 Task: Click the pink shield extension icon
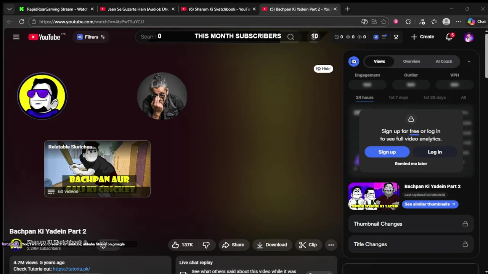(x=396, y=22)
